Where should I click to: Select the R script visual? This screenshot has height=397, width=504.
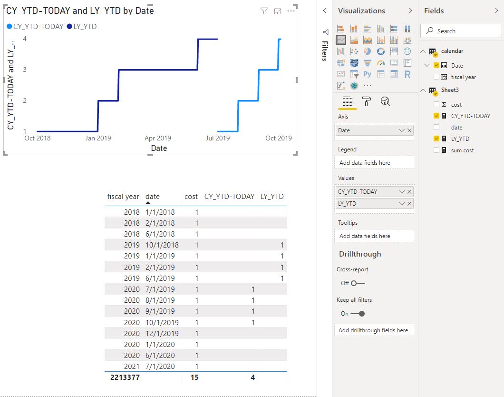tap(407, 74)
